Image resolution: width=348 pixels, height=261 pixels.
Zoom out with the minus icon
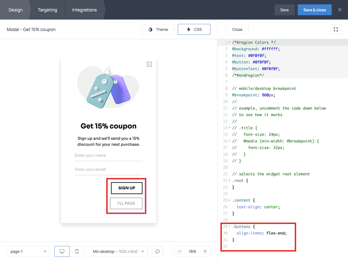coord(180,251)
